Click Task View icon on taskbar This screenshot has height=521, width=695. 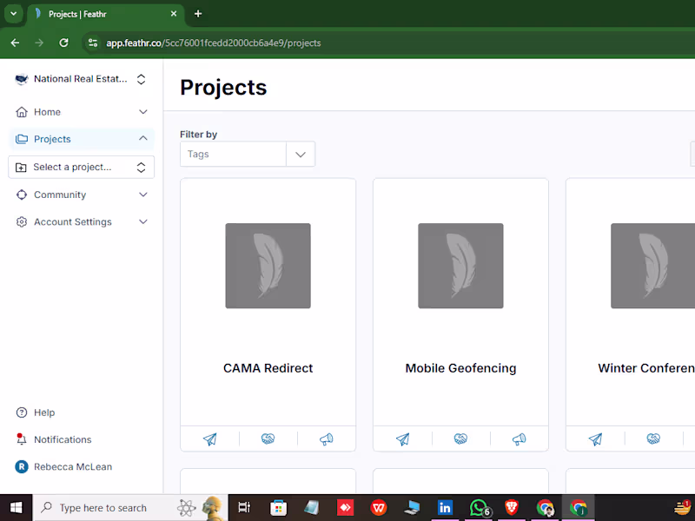coord(244,508)
